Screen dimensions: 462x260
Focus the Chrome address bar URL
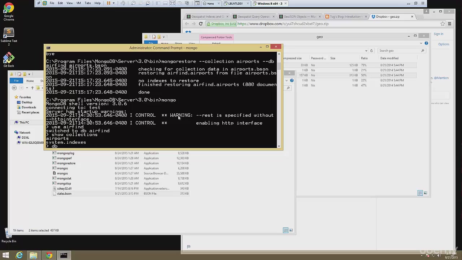click(283, 24)
